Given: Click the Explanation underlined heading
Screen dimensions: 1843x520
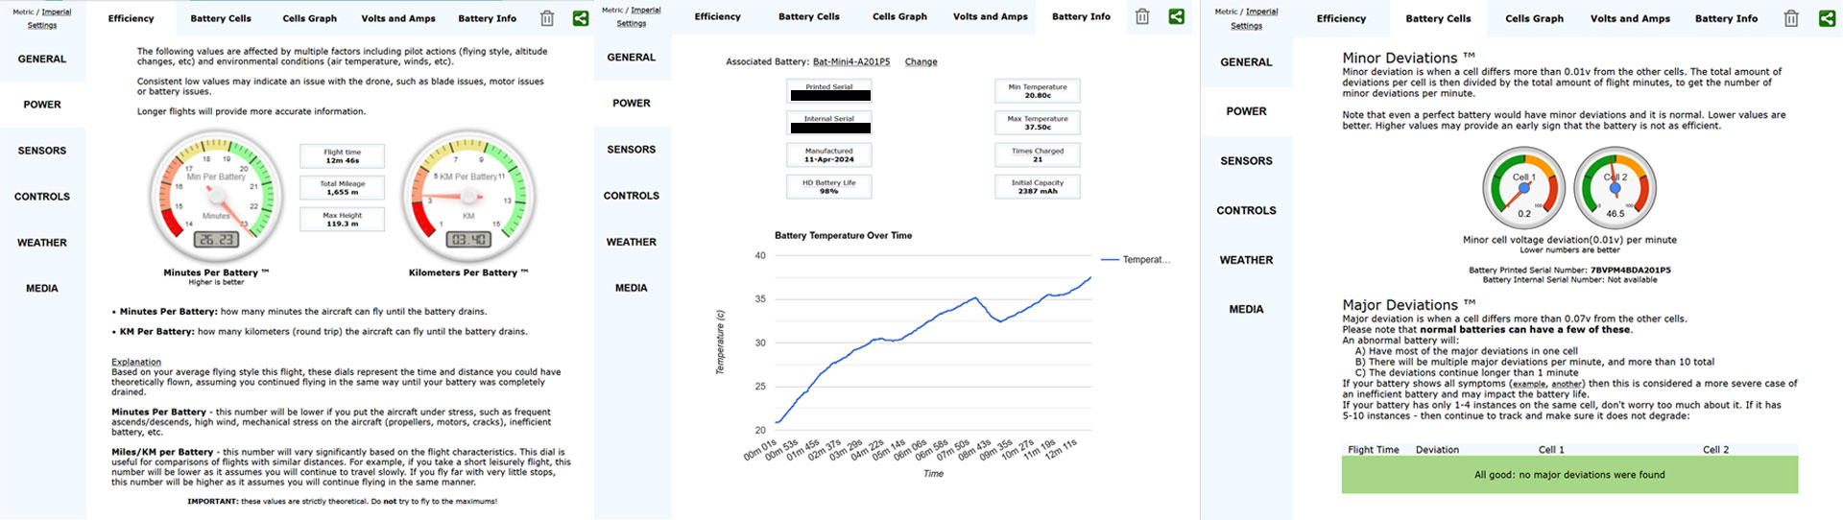Looking at the screenshot, I should (136, 362).
